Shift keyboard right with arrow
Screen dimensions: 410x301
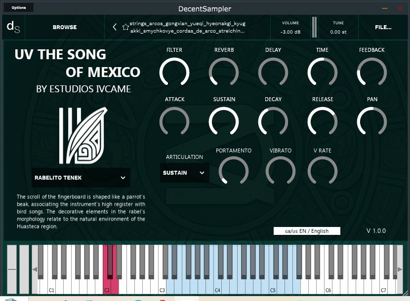(400, 269)
